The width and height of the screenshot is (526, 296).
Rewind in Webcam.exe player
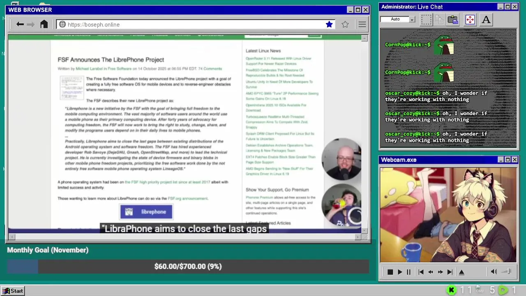coord(431,272)
